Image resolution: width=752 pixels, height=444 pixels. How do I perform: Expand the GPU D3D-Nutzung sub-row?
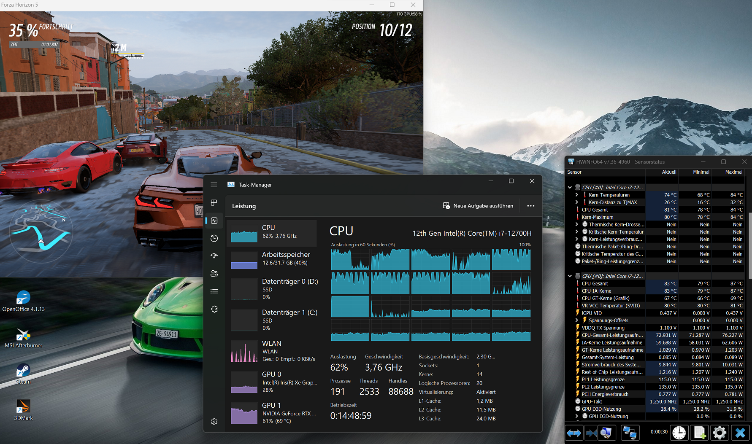(577, 416)
